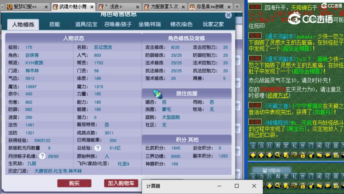
Task: Maximize the 计算器 window
Action: [237, 186]
